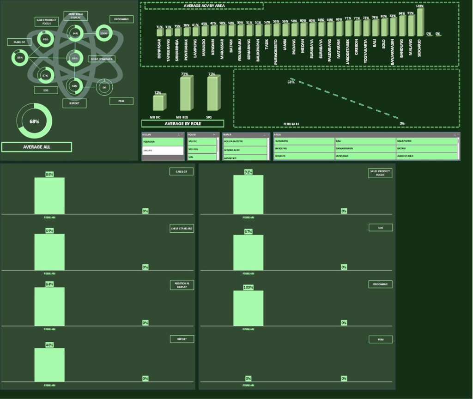Select the 73% SPG bar in the role chart
Image resolution: width=473 pixels, height=399 pixels.
213,93
